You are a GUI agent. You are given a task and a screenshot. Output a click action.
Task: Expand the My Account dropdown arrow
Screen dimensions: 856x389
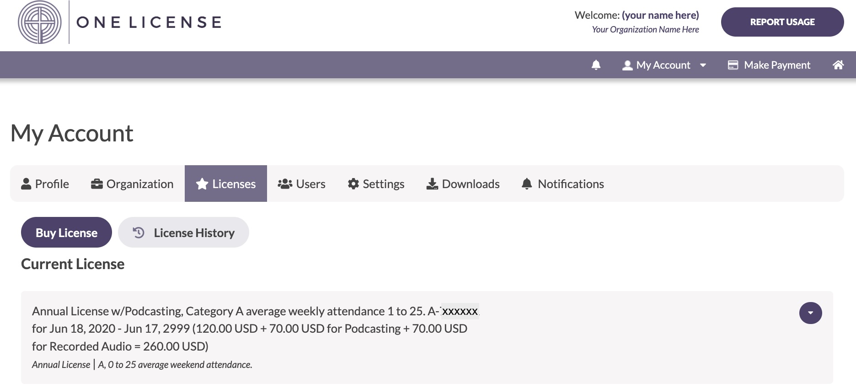703,65
